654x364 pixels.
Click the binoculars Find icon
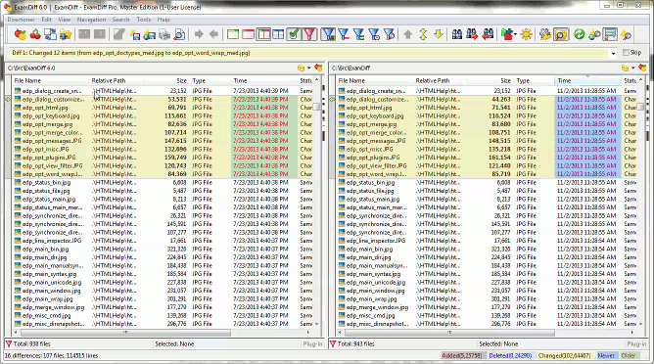click(x=456, y=34)
